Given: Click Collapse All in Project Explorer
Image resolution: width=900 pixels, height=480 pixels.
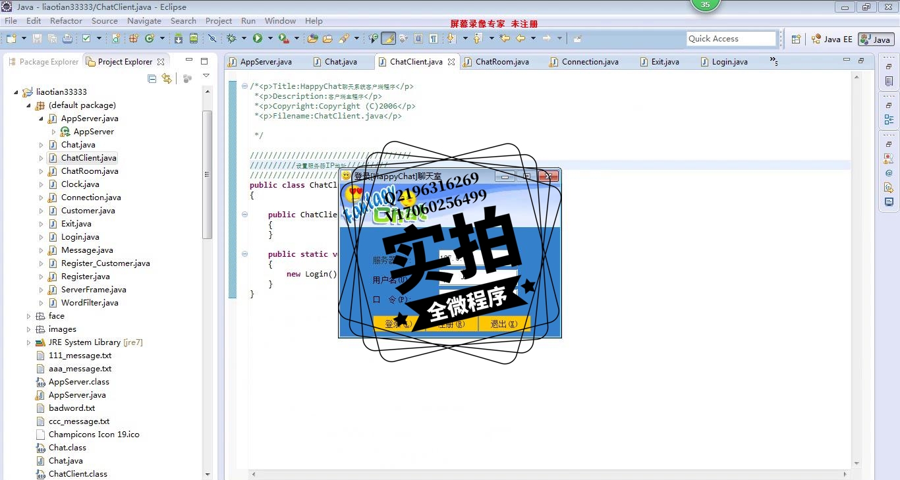Looking at the screenshot, I should click(x=152, y=78).
